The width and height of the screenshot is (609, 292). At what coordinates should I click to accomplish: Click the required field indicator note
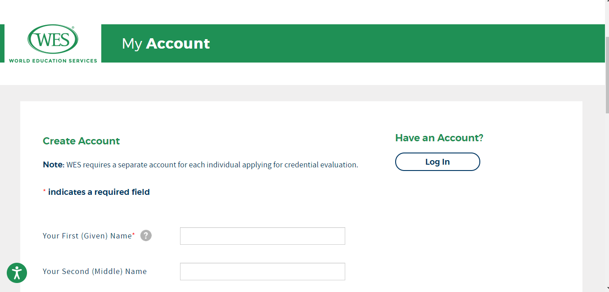96,192
